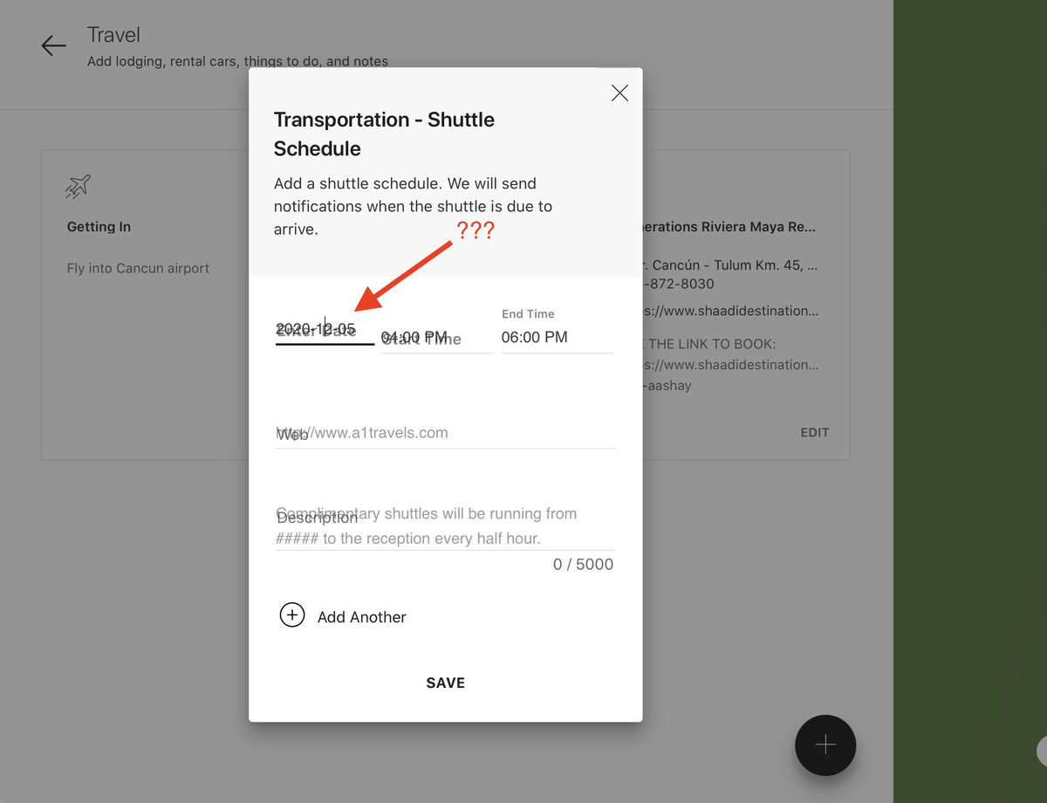Select 'Fly into Cancun airport' text

(138, 269)
